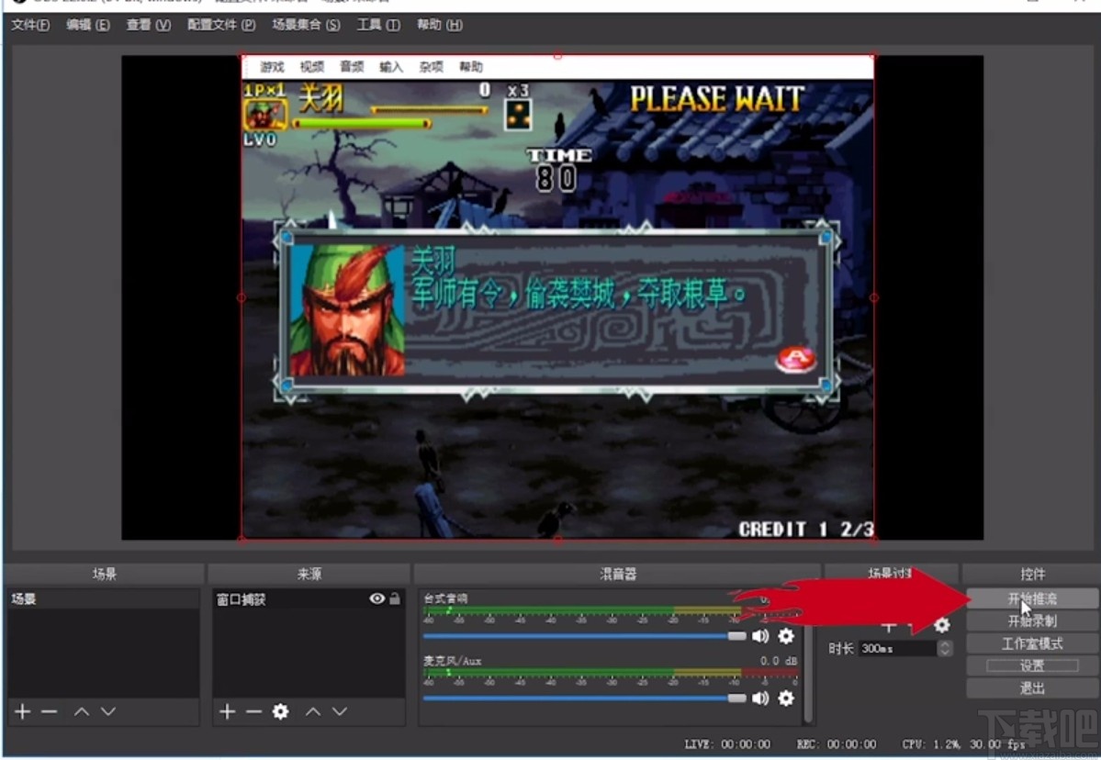
Task: Open scene transition properties gear
Action: (x=942, y=624)
